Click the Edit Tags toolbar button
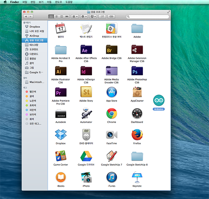 pos(111,16)
